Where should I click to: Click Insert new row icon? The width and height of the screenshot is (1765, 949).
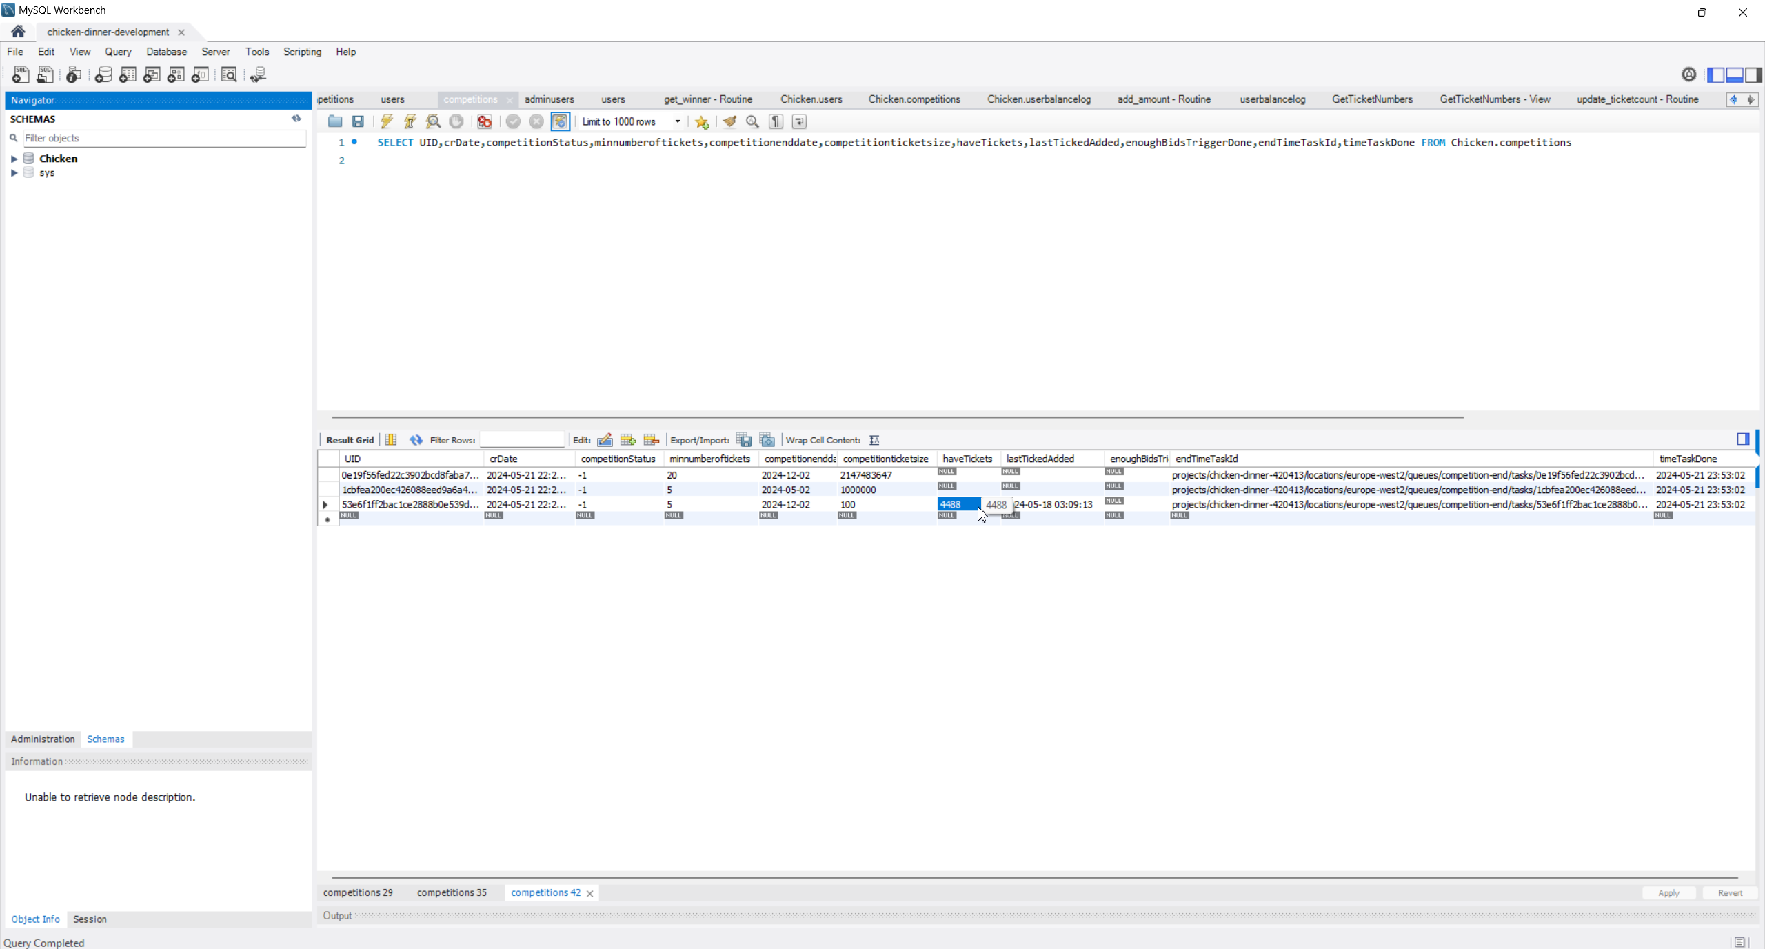pos(628,440)
